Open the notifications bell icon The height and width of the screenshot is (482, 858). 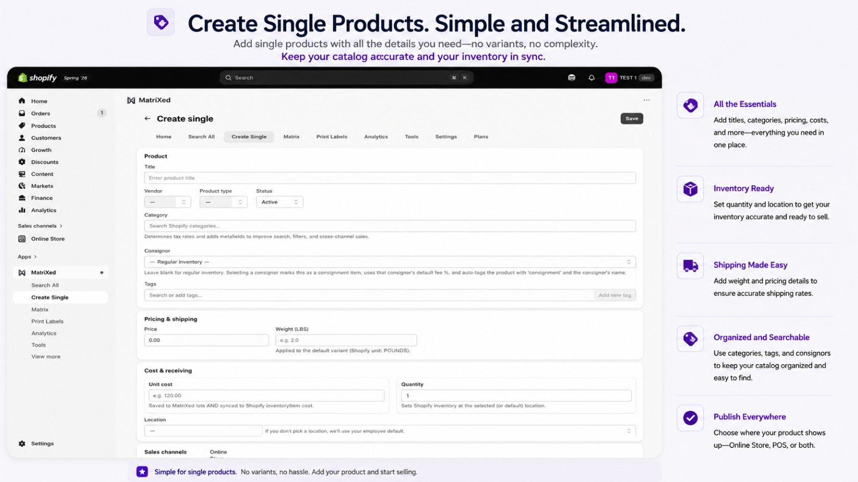591,78
